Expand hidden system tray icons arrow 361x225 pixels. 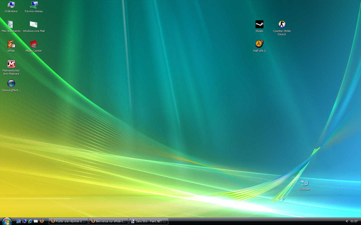tap(347, 221)
